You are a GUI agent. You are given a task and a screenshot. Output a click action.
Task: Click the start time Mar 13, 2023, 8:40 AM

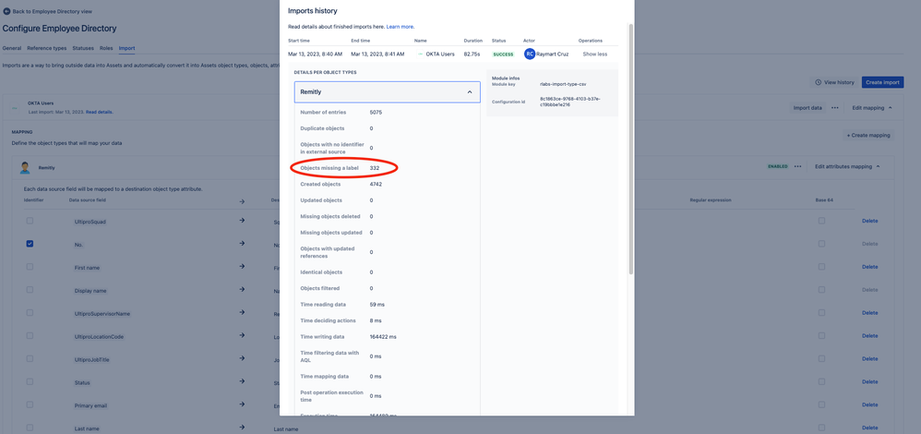coord(315,54)
